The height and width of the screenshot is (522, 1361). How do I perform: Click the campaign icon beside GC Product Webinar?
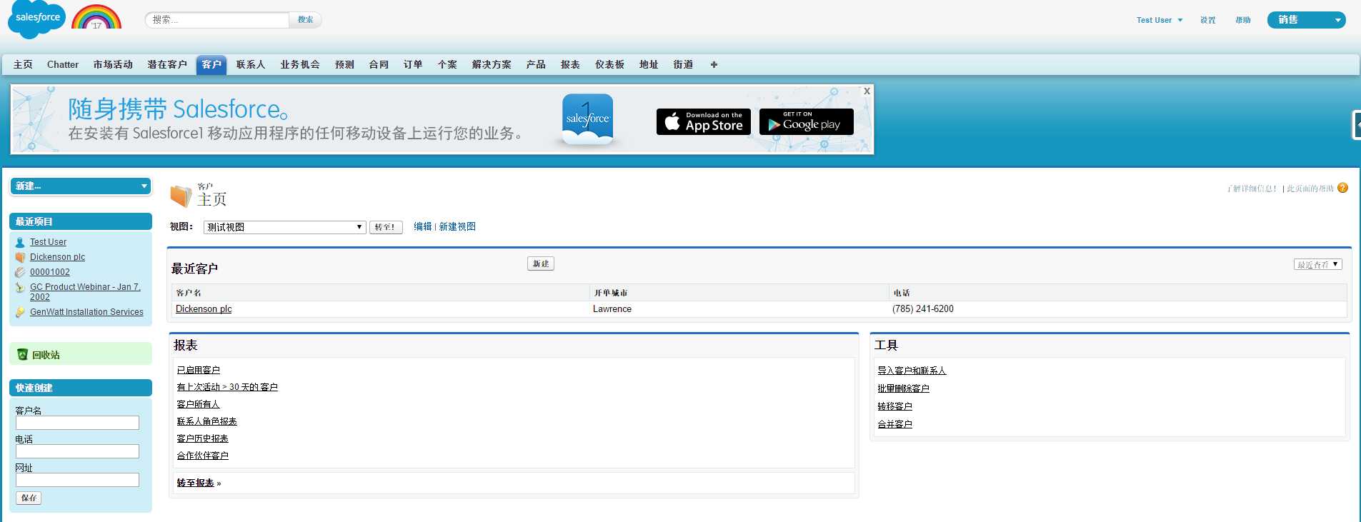[x=20, y=288]
